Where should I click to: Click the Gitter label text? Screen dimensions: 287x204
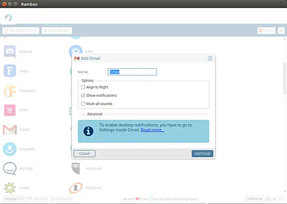coord(24,110)
